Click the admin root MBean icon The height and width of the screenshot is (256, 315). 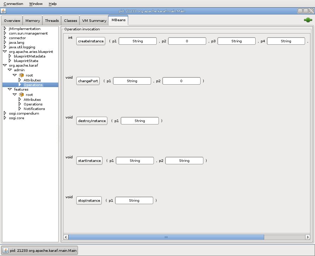point(21,75)
